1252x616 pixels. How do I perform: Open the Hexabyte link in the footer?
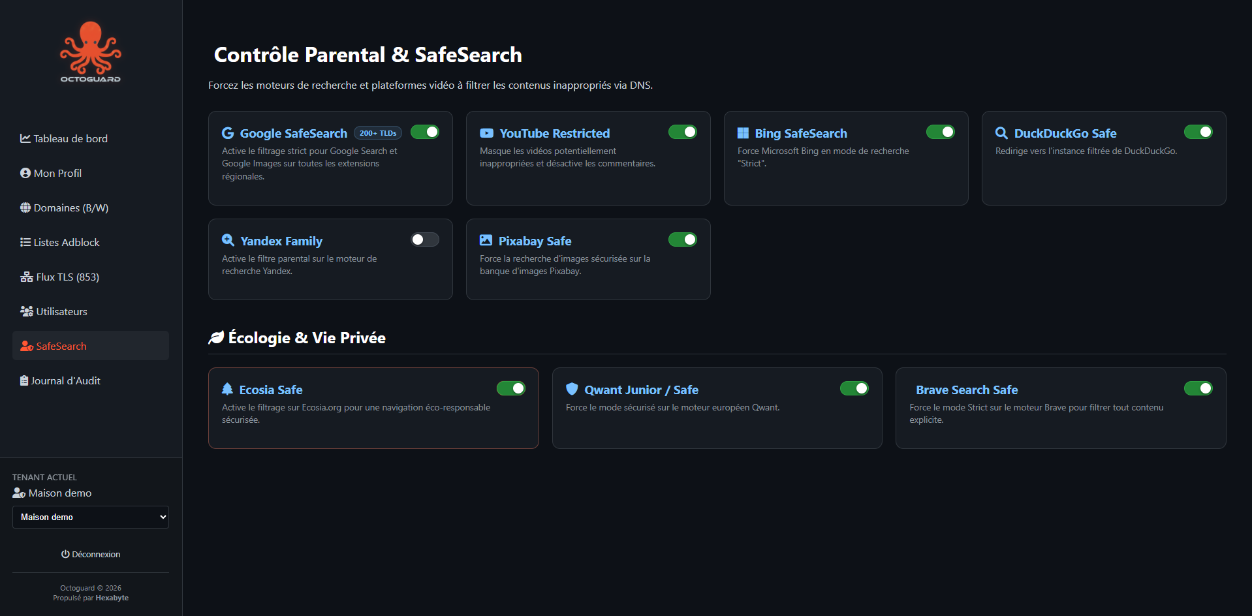click(x=112, y=597)
